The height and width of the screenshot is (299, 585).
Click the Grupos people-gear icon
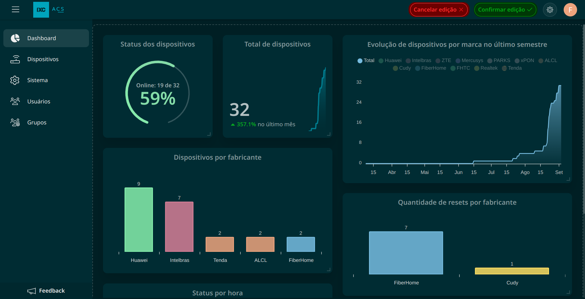point(15,122)
